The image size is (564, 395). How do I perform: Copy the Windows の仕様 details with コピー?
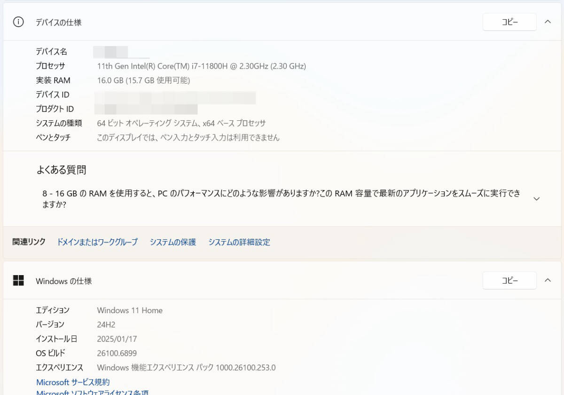509,281
